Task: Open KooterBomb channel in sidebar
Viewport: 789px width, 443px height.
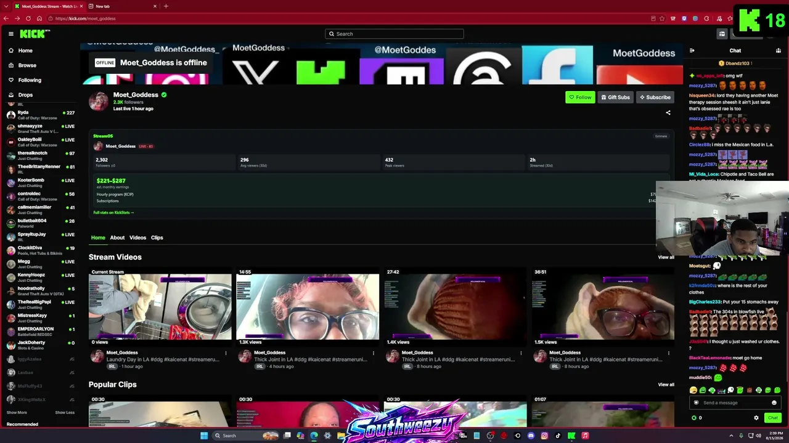Action: (41, 182)
